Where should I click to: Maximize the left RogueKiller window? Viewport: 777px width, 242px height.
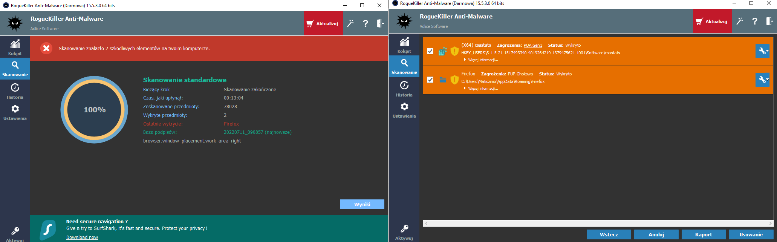(x=362, y=5)
